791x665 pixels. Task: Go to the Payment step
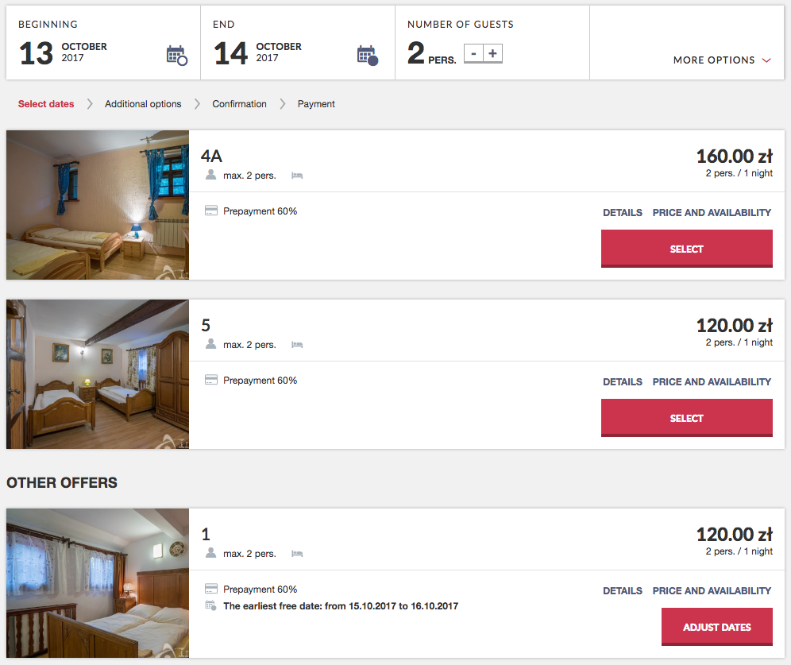click(316, 104)
